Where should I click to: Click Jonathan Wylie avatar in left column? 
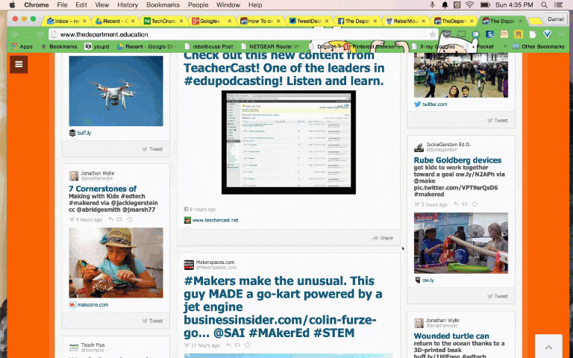(x=74, y=176)
